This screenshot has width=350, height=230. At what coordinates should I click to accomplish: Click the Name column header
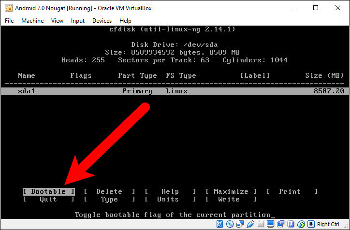click(26, 76)
